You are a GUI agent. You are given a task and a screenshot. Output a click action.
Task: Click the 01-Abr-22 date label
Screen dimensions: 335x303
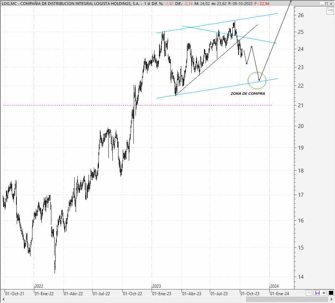(73, 294)
